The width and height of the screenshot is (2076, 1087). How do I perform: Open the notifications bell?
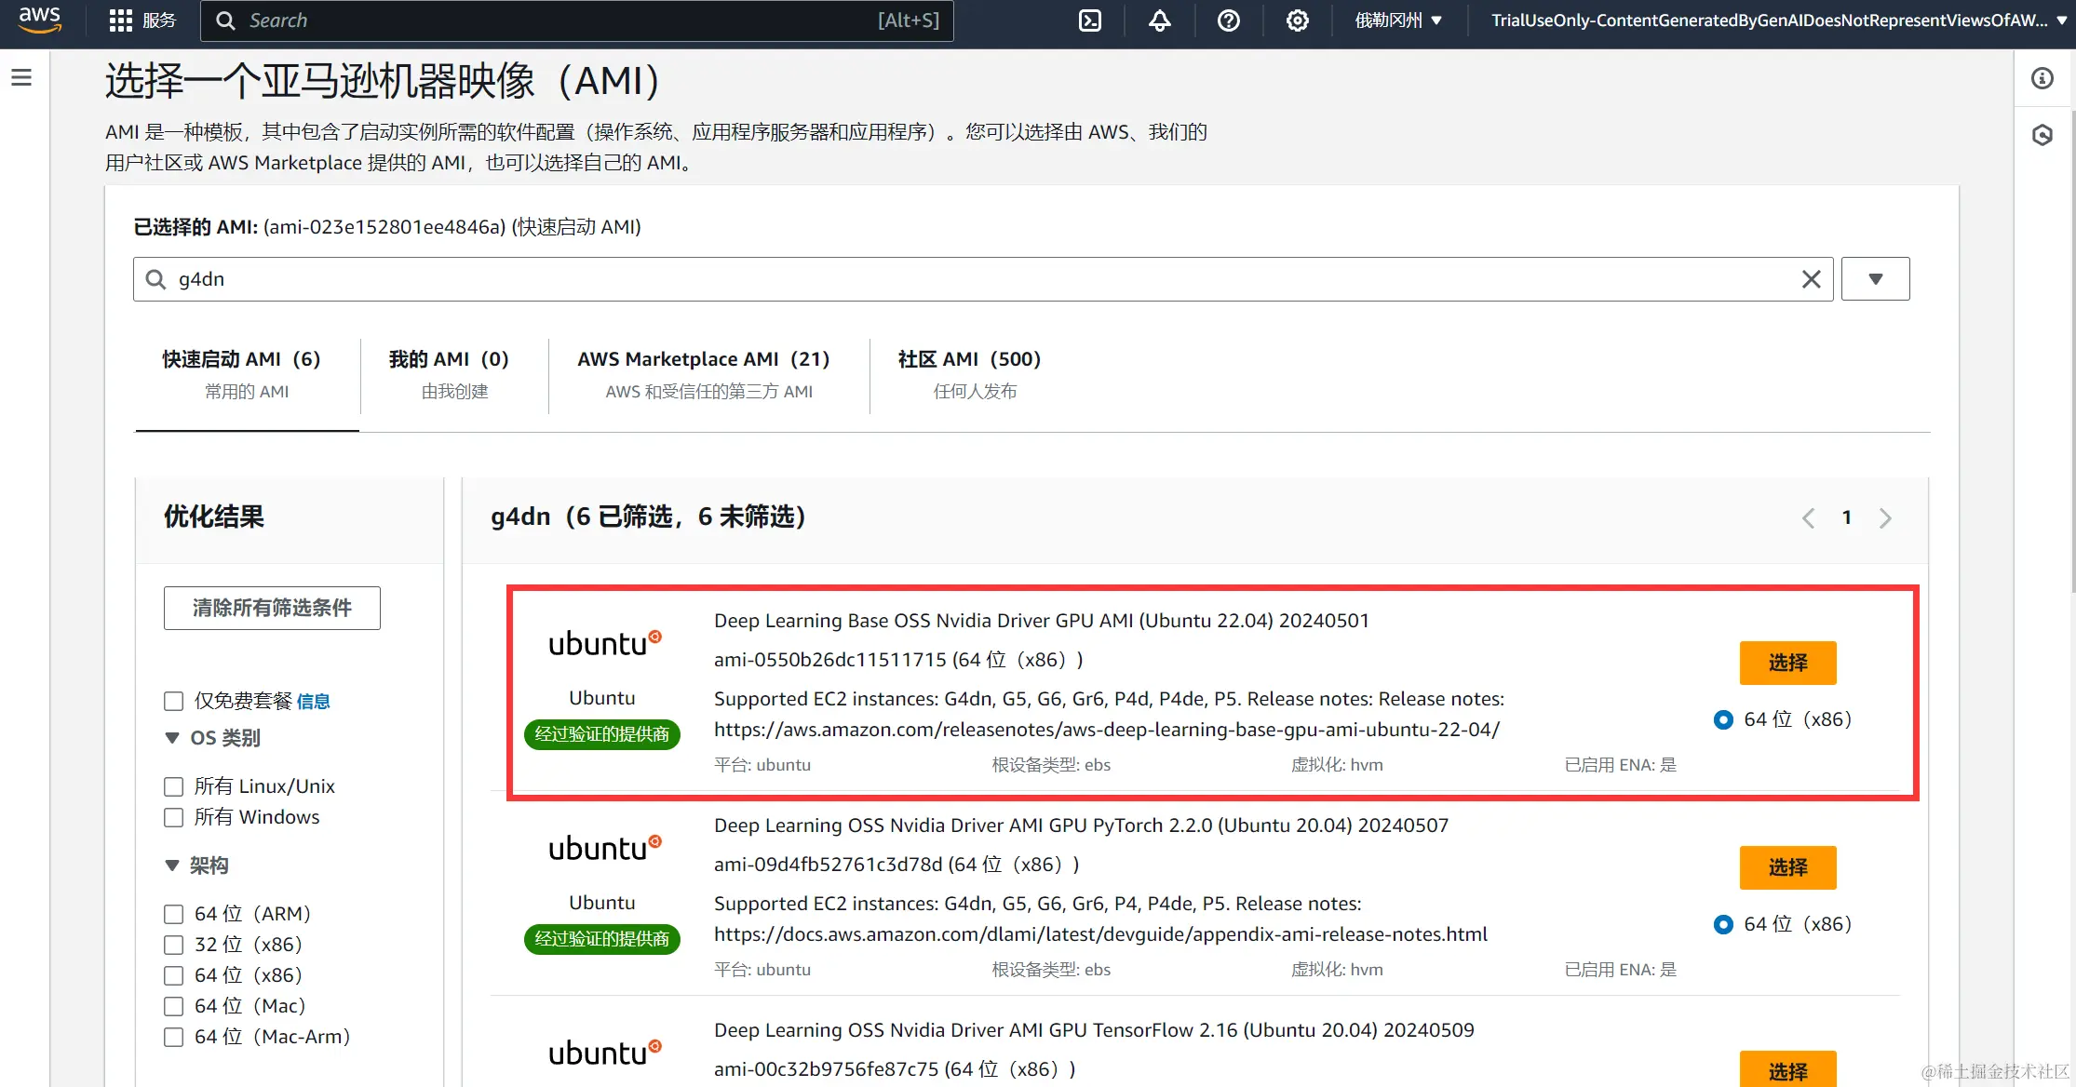pos(1160,20)
